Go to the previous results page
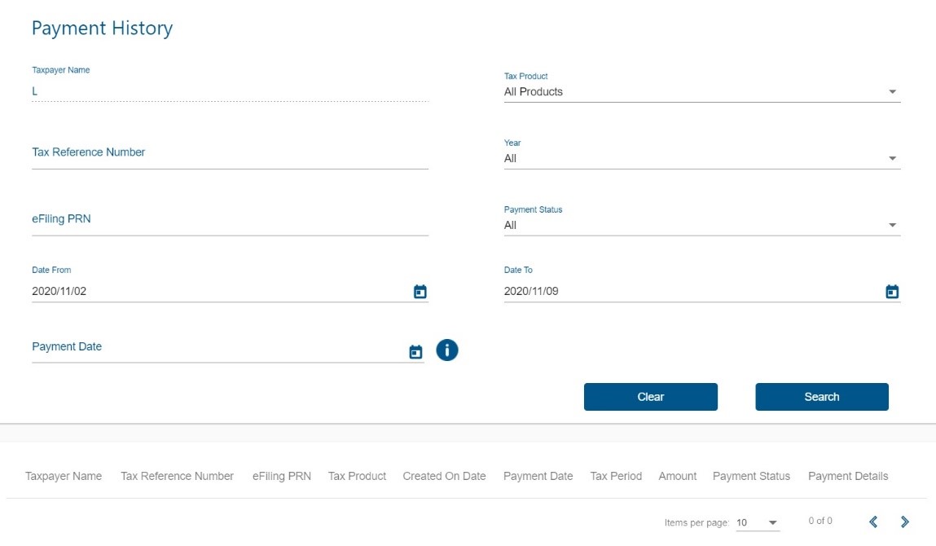 click(873, 522)
